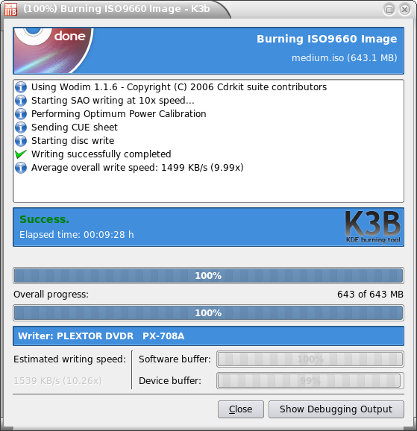
Task: Select the Writing successfully completed log entry
Action: coord(101,154)
